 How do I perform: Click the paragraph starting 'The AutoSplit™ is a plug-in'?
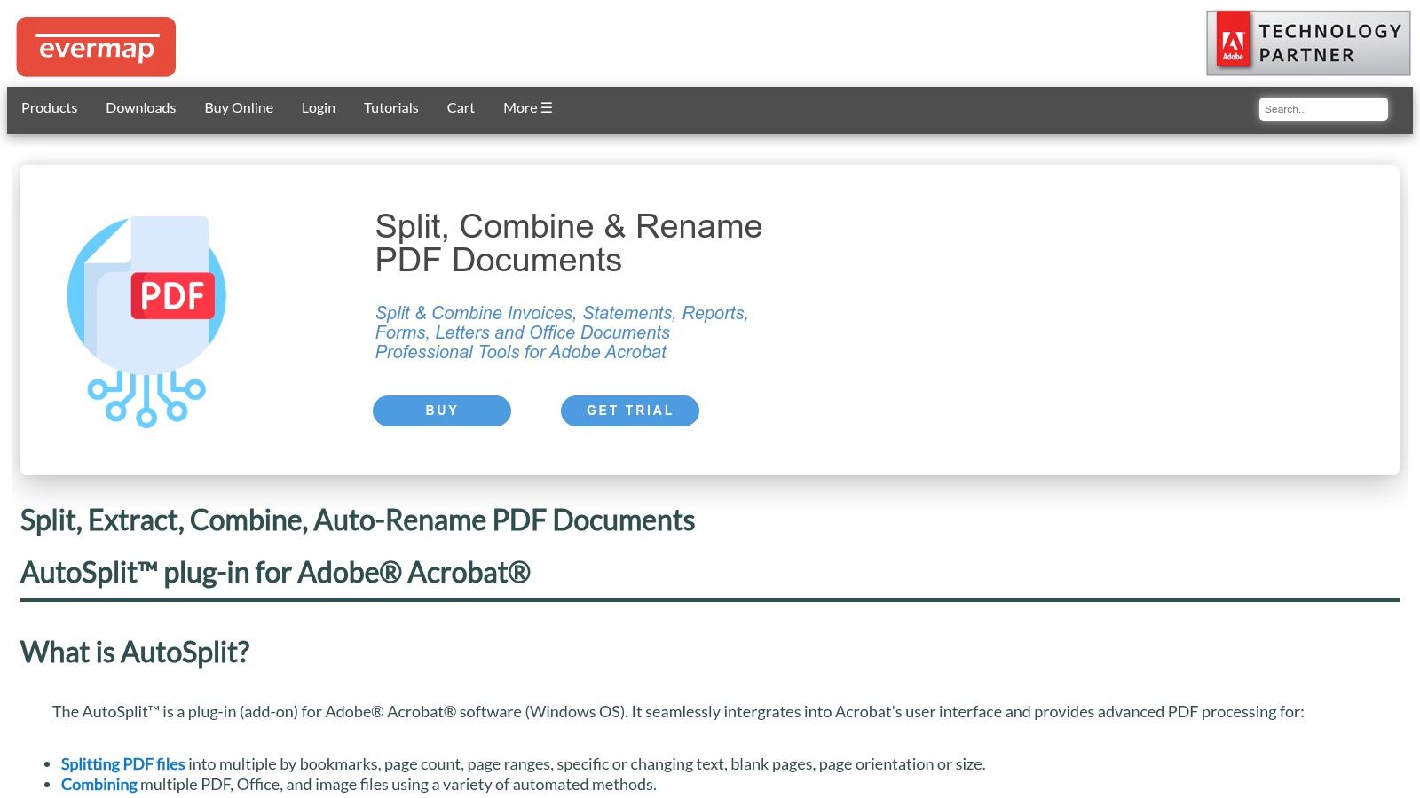click(x=678, y=712)
